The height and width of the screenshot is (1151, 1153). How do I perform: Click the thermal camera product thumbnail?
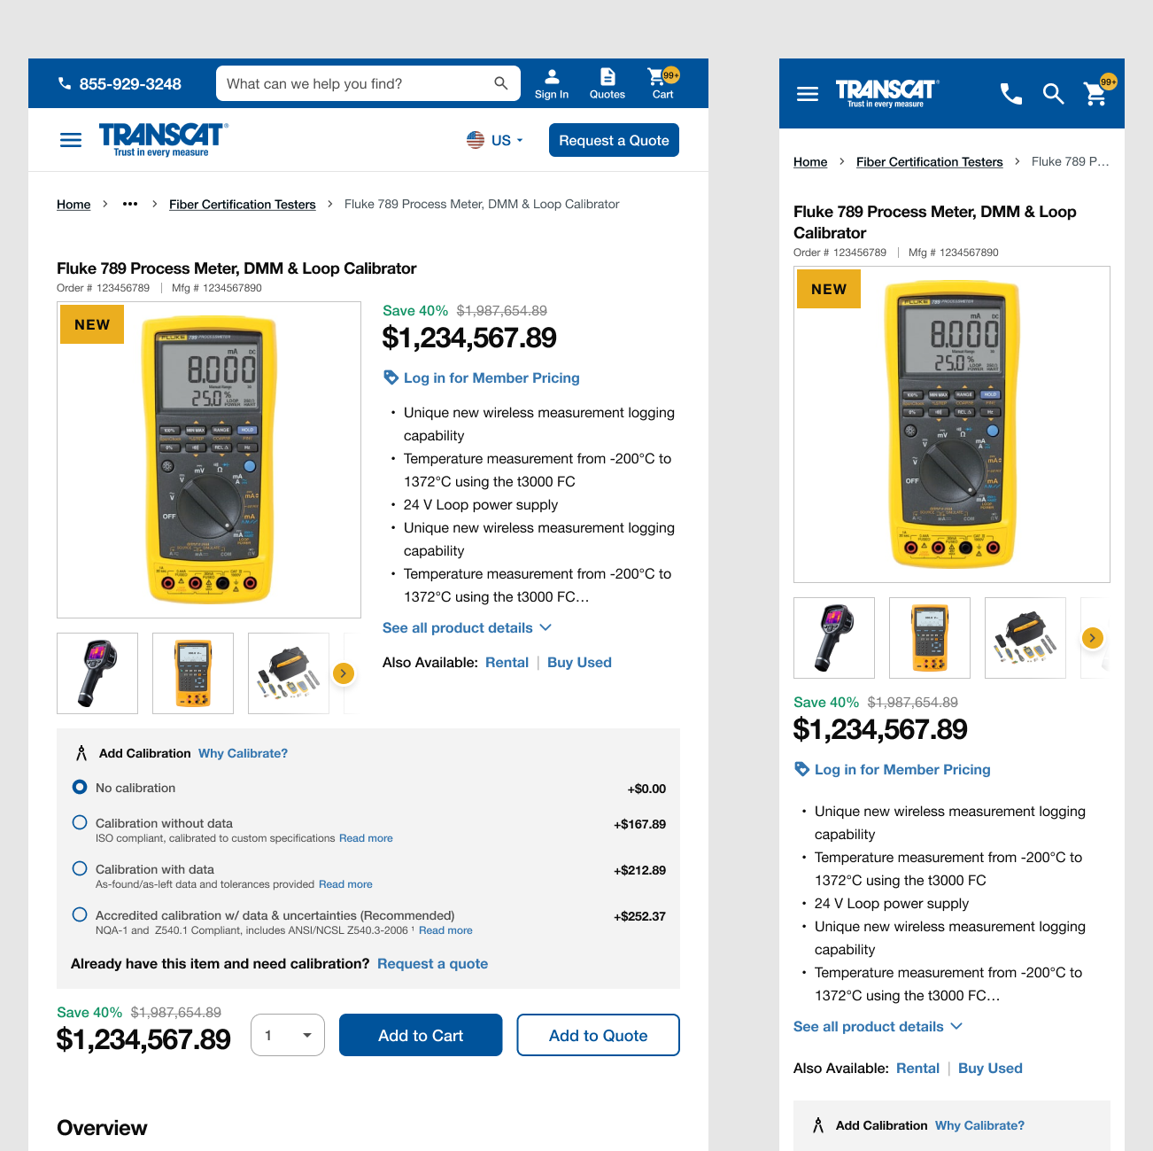coord(97,673)
